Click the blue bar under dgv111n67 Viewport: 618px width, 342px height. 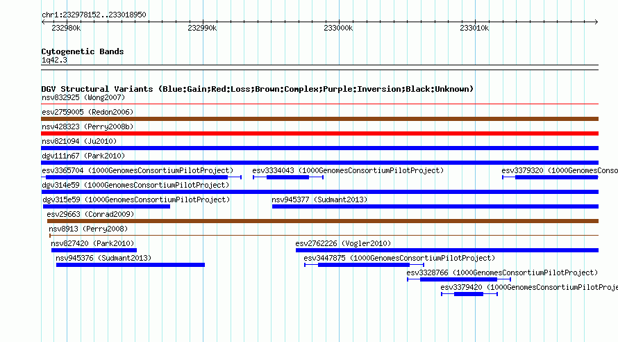(320, 163)
